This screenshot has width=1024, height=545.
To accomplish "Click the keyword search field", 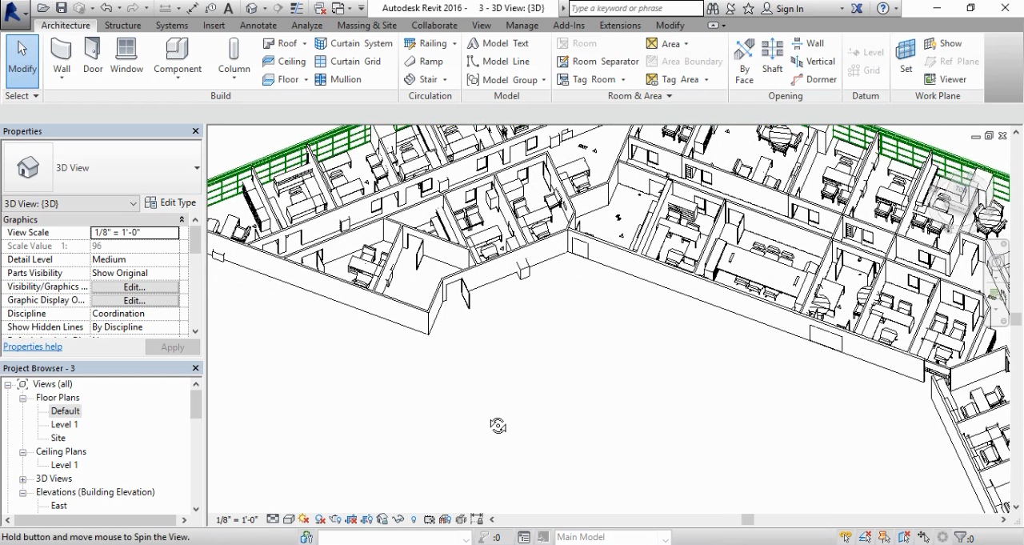I will 636,9.
